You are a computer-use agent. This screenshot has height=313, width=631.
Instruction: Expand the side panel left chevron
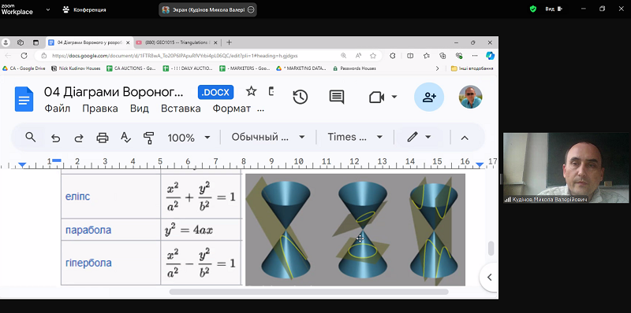click(490, 277)
